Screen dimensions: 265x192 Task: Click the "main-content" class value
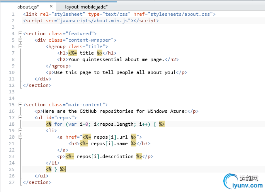85,105
